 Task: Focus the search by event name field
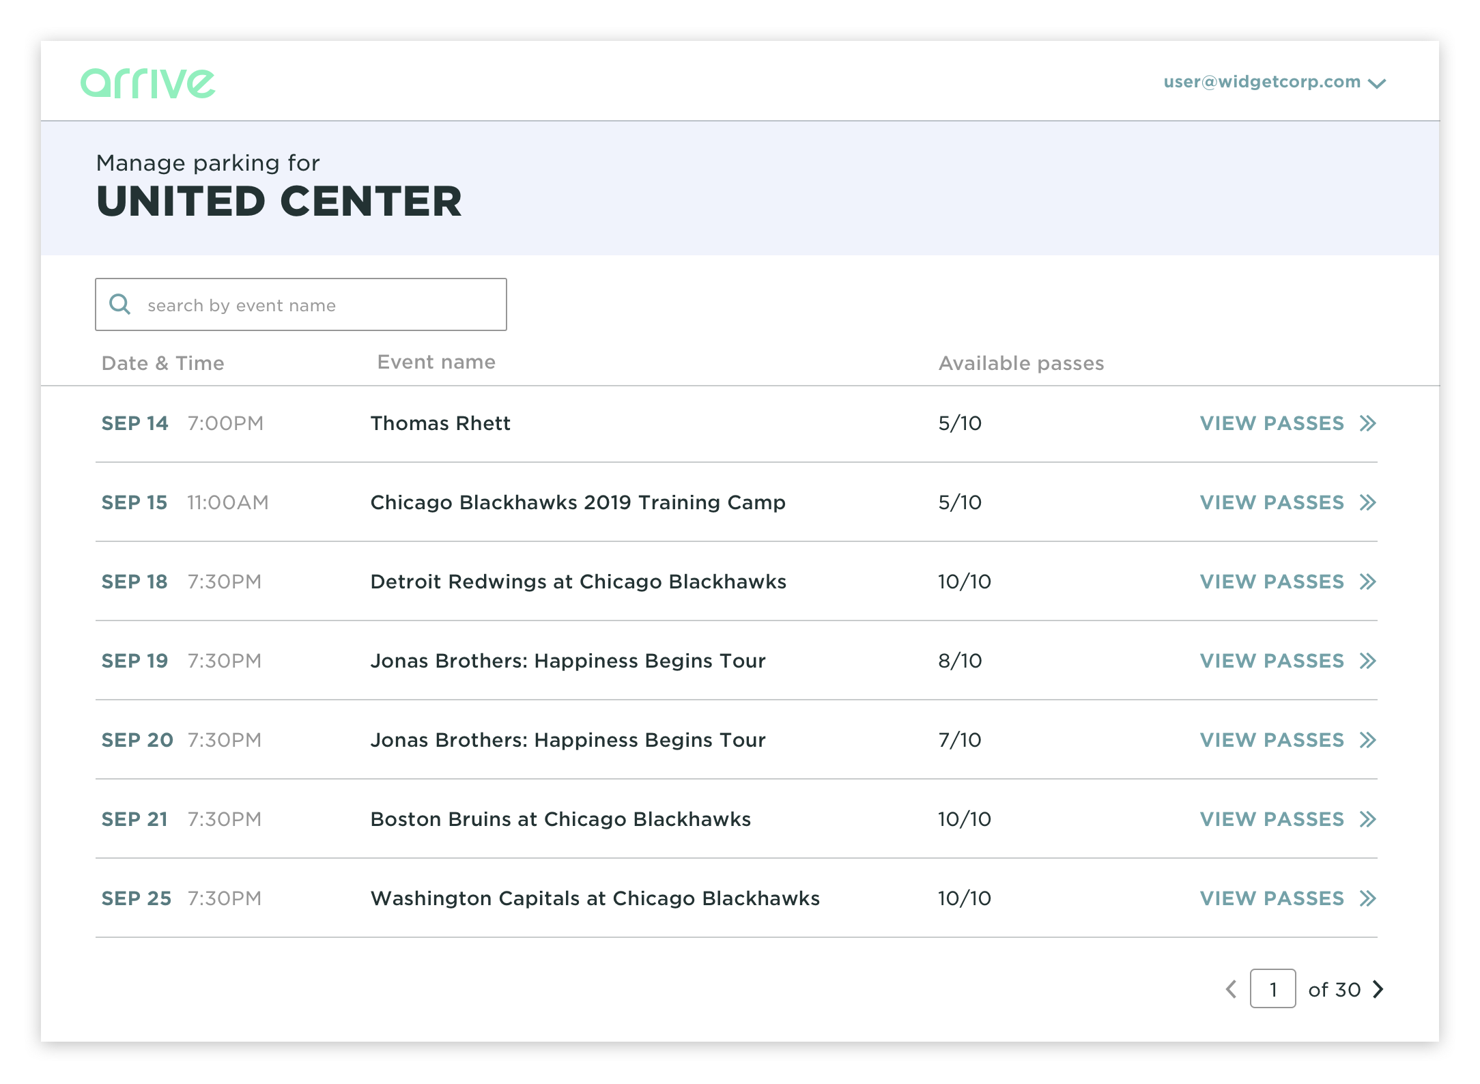(301, 304)
